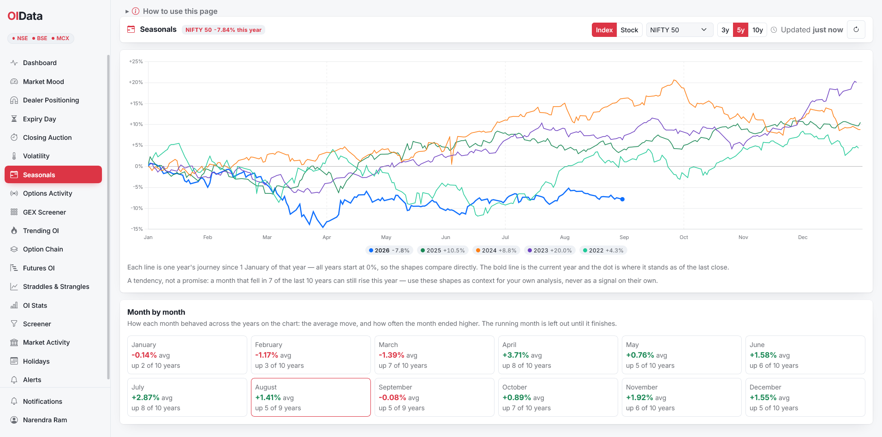Click the October month card
This screenshot has width=882, height=437.
[x=558, y=397]
